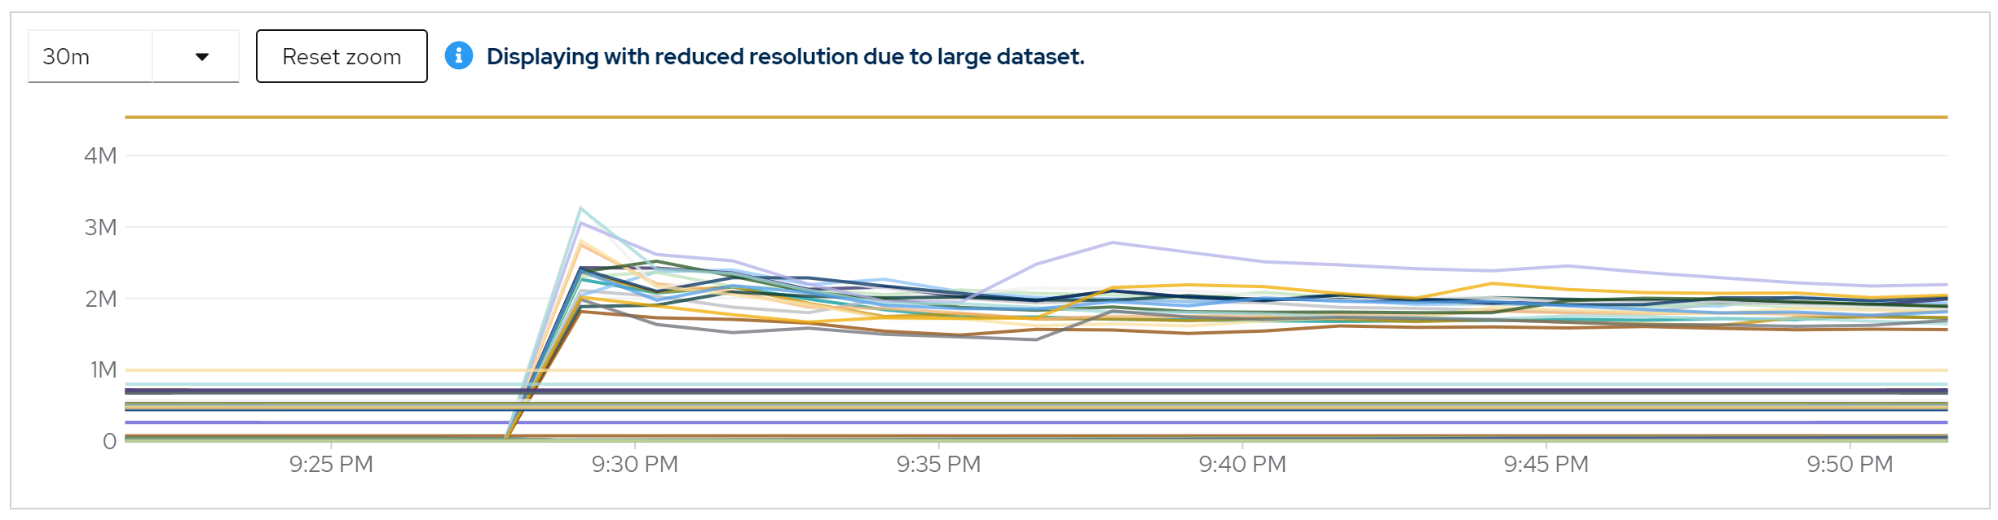Screen dimensions: 1998x520
Task: Click the 1M y-axis label
Action: coord(103,370)
